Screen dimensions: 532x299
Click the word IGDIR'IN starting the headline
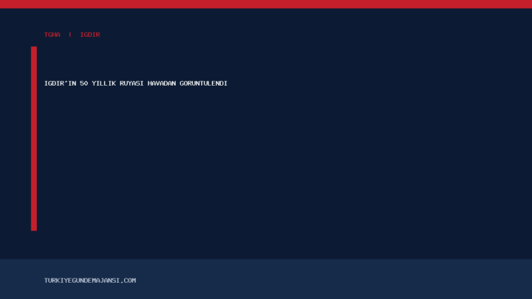coord(61,83)
